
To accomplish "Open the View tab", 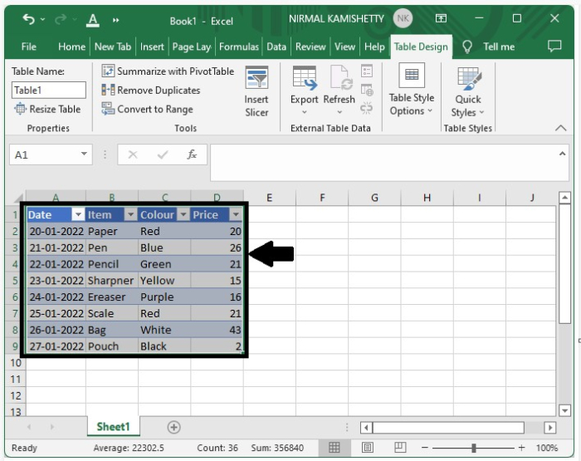I will (344, 47).
